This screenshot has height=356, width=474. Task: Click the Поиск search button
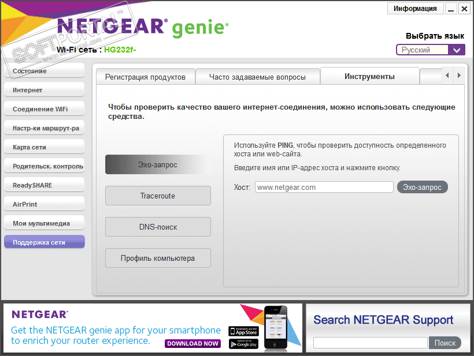[x=445, y=343]
